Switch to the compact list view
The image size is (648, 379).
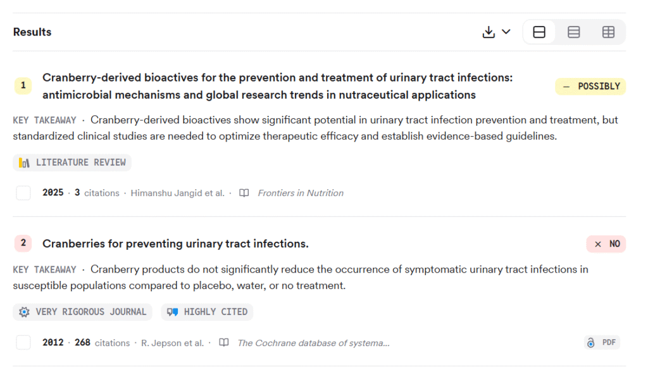click(x=574, y=32)
